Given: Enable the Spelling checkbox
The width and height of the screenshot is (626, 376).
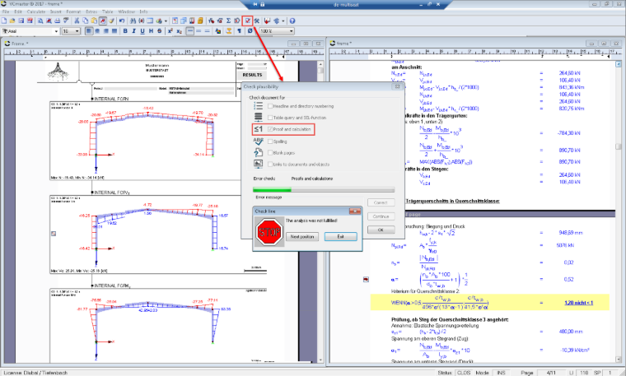Looking at the screenshot, I should pos(270,142).
